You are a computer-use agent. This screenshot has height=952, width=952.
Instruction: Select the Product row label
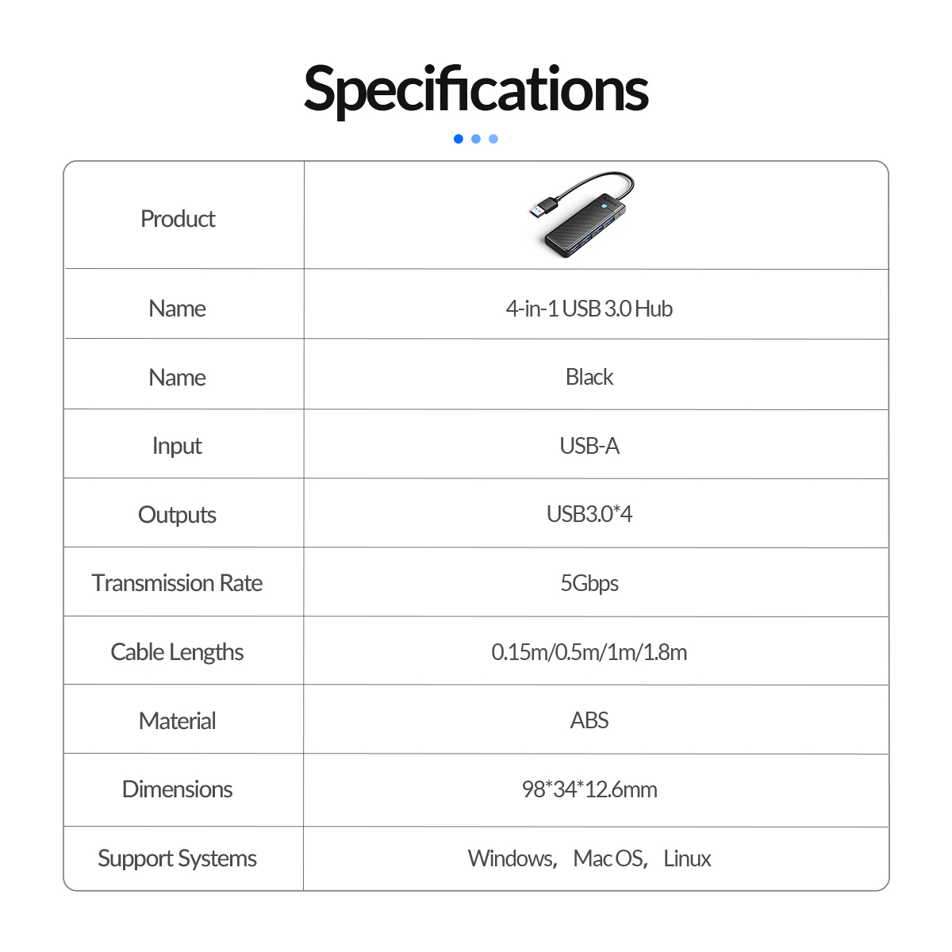(x=178, y=219)
